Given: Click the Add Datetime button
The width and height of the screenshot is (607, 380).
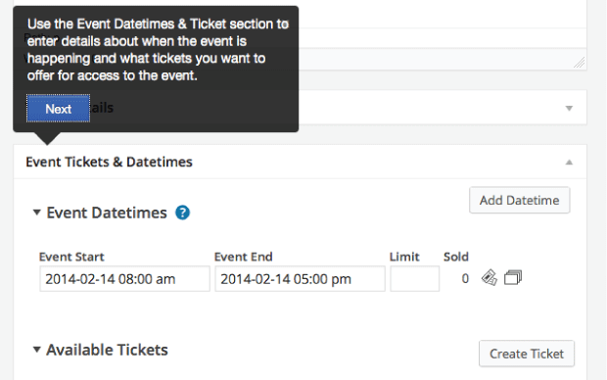Looking at the screenshot, I should pyautogui.click(x=520, y=200).
